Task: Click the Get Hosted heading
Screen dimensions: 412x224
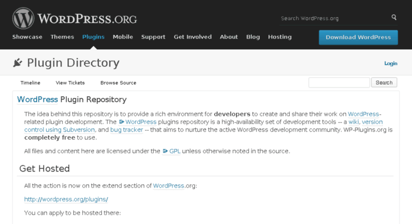Action: [45, 168]
